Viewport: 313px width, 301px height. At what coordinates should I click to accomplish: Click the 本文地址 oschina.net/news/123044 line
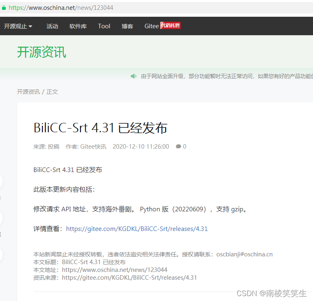pyautogui.click(x=100, y=270)
